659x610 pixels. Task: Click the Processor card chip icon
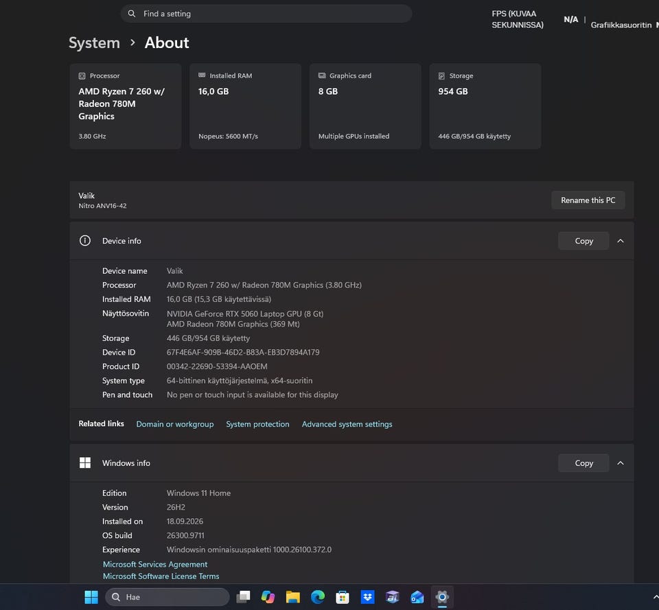point(82,76)
